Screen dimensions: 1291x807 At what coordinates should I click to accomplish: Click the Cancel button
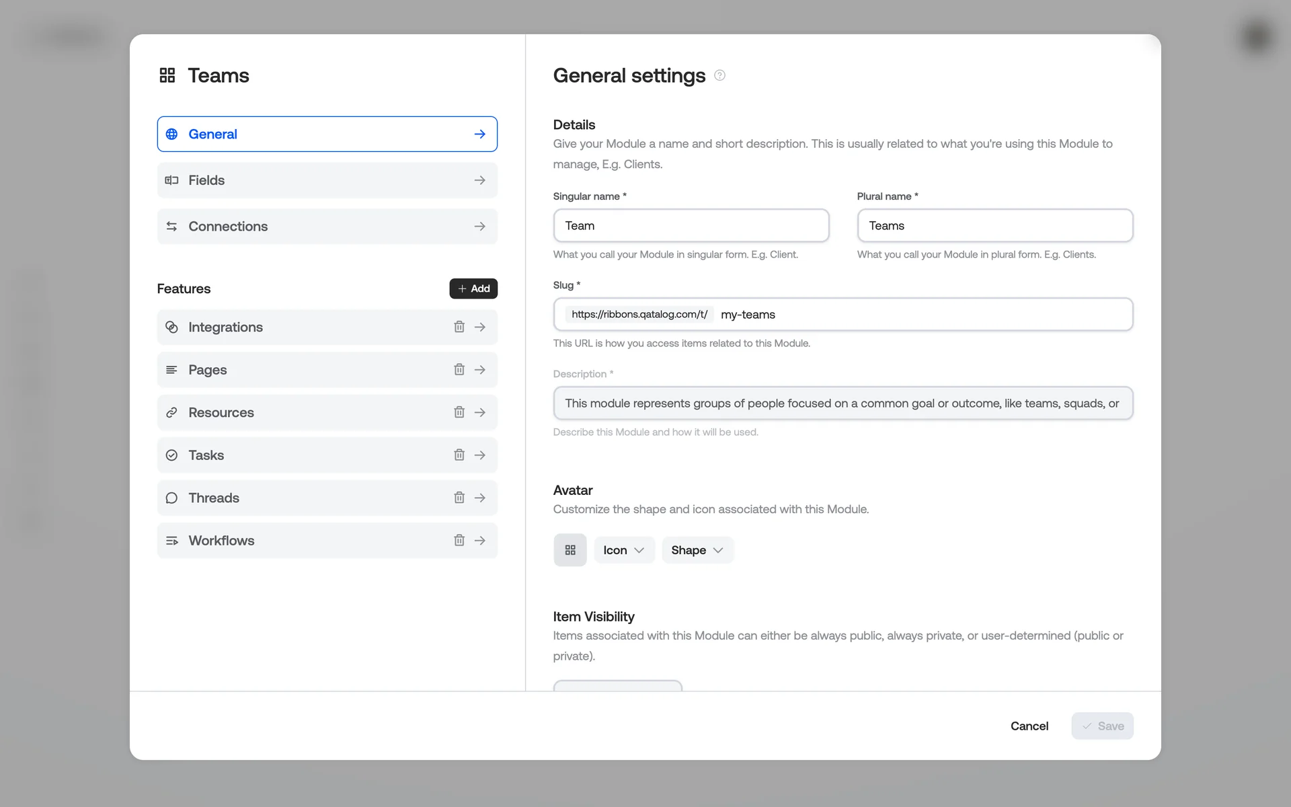[x=1029, y=726]
